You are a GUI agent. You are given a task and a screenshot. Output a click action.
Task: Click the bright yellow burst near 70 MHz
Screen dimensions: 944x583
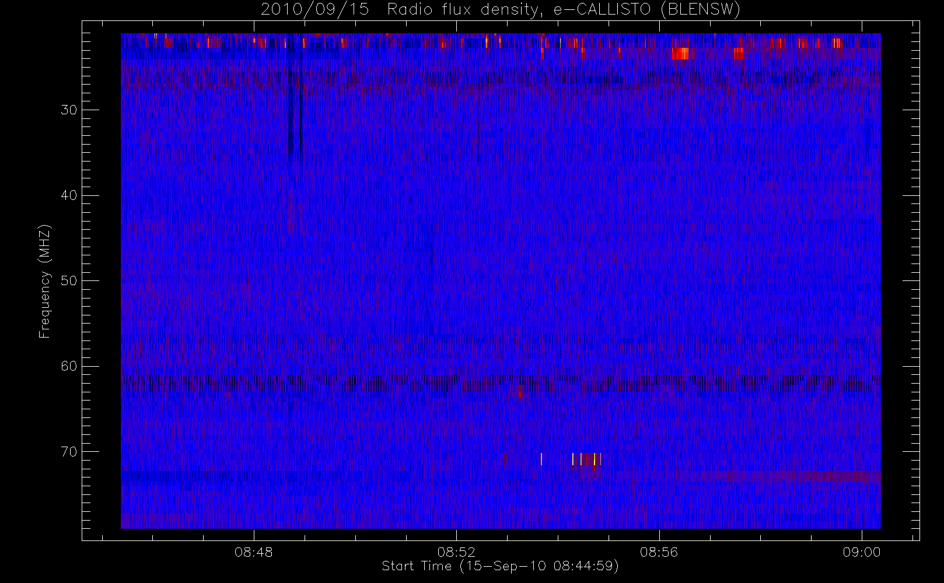tap(586, 459)
